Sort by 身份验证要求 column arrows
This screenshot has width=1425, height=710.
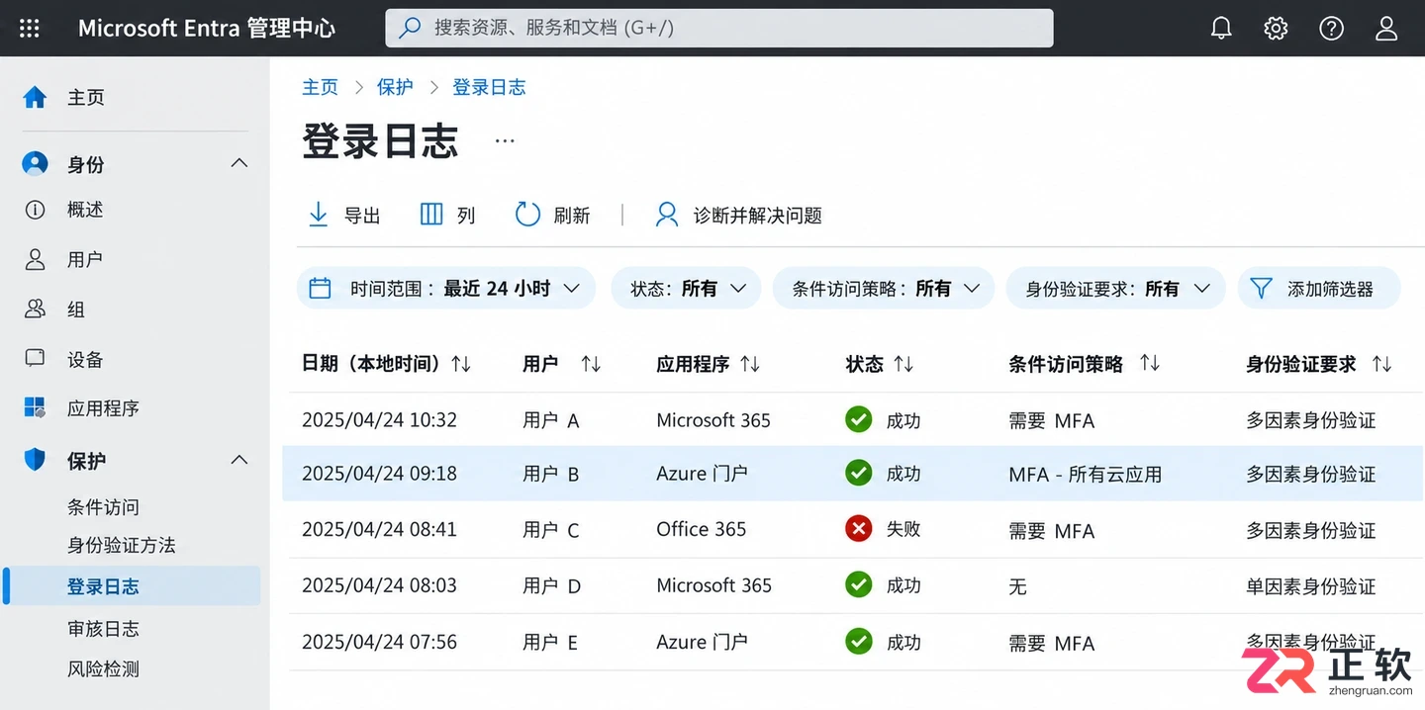1382,364
